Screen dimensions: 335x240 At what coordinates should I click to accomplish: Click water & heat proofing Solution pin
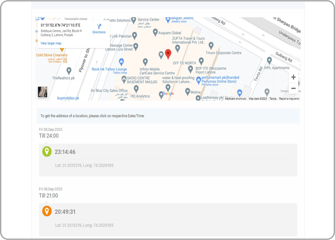(168, 88)
